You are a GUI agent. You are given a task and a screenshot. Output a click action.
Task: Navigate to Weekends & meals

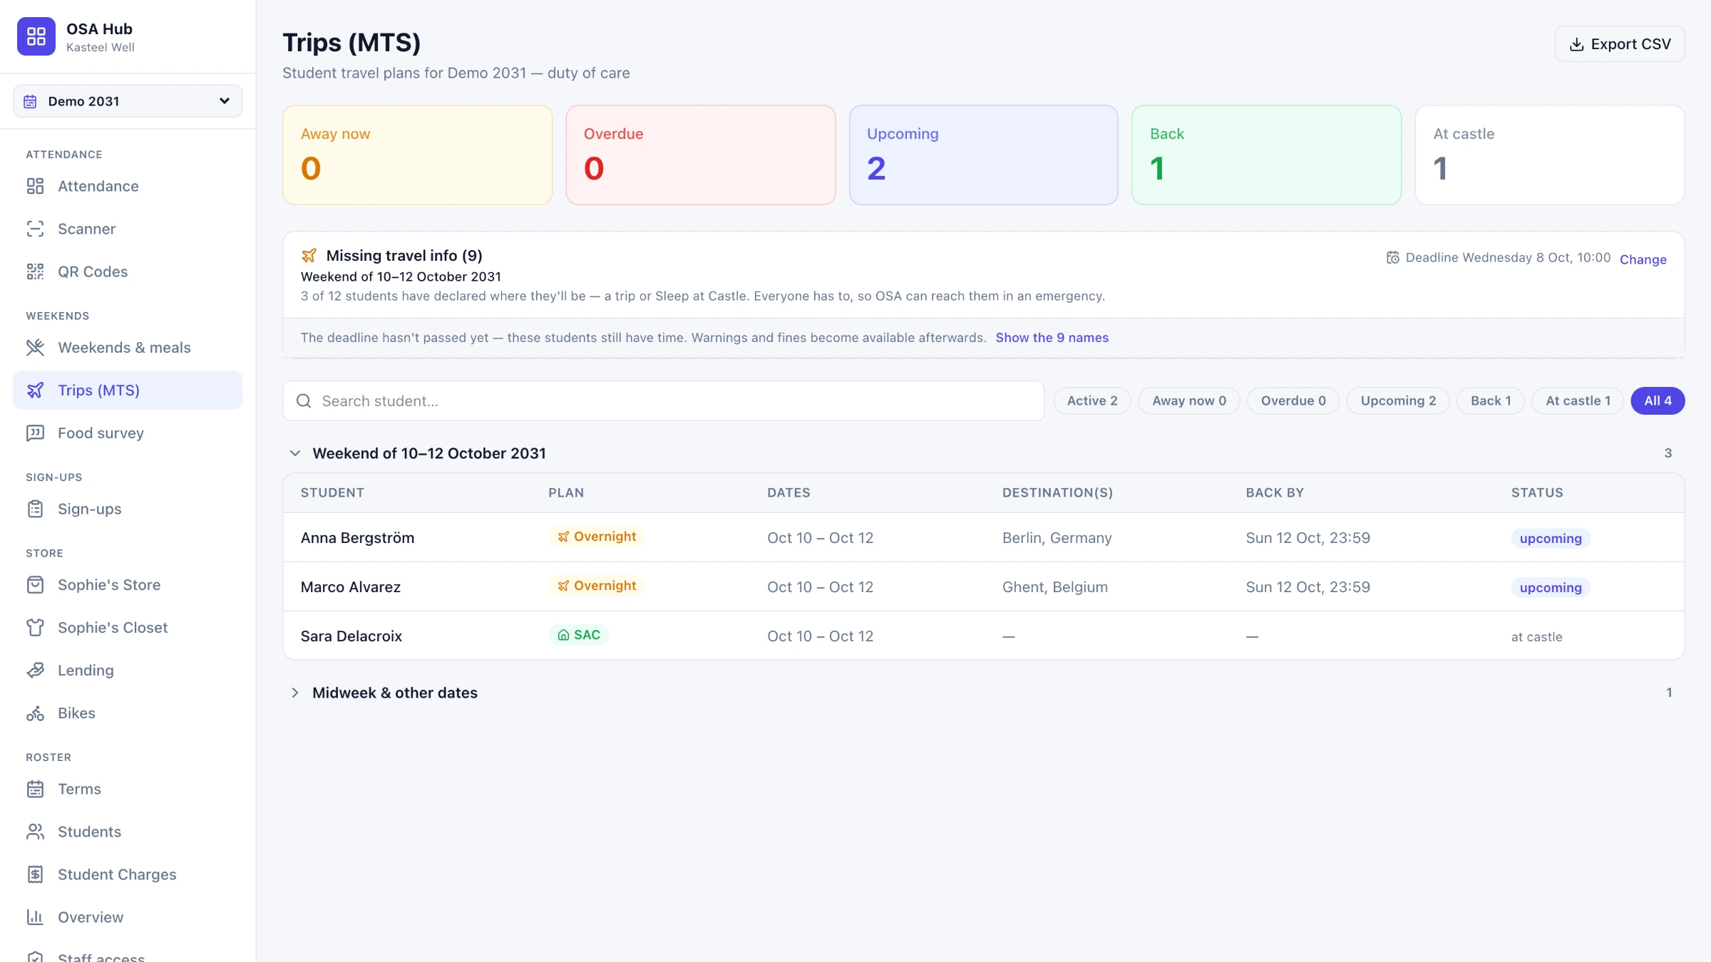pyautogui.click(x=128, y=348)
